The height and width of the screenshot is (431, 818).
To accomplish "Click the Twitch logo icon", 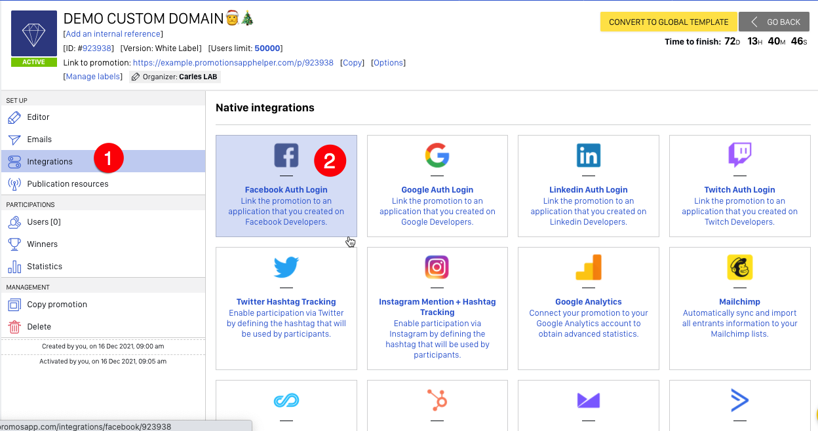I will click(740, 155).
